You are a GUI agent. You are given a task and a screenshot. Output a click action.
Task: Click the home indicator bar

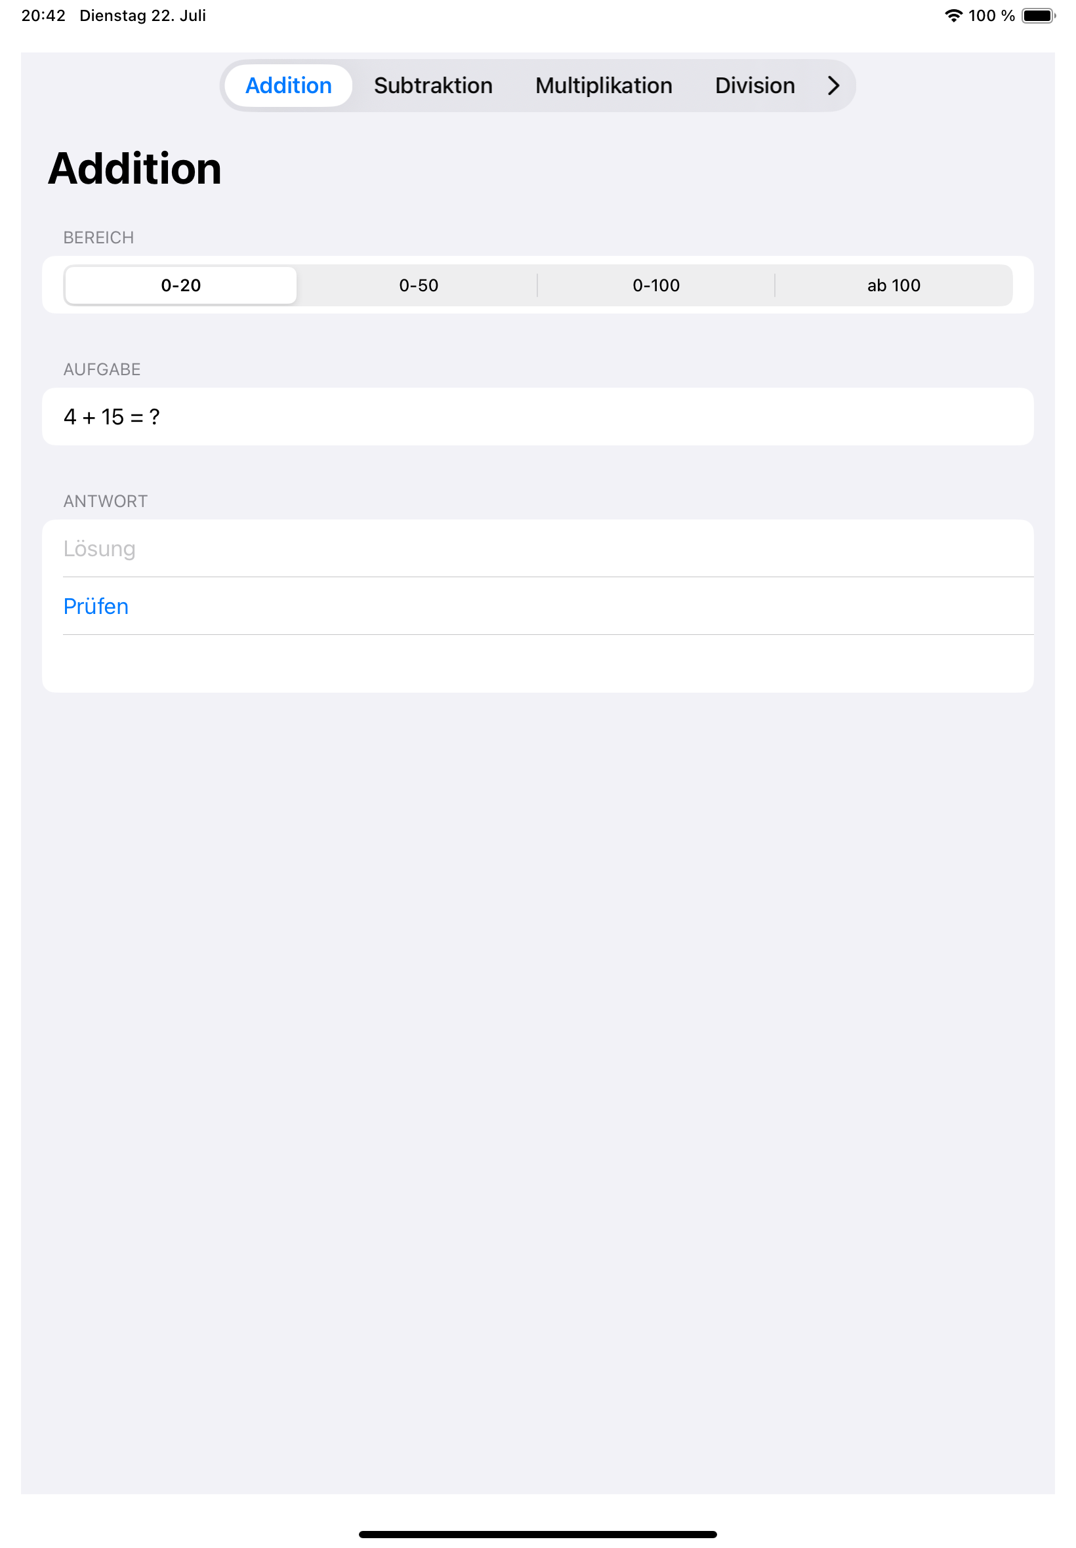click(537, 1534)
